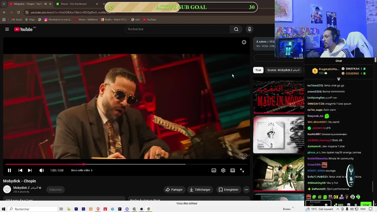Open the Gmail bookmark
This screenshot has height=212, width=377.
pyautogui.click(x=16, y=20)
